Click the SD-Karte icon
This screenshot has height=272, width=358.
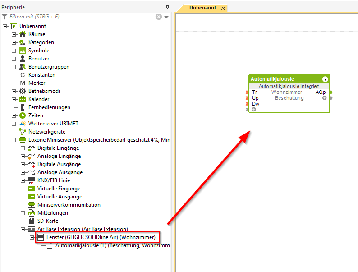(x=32, y=221)
